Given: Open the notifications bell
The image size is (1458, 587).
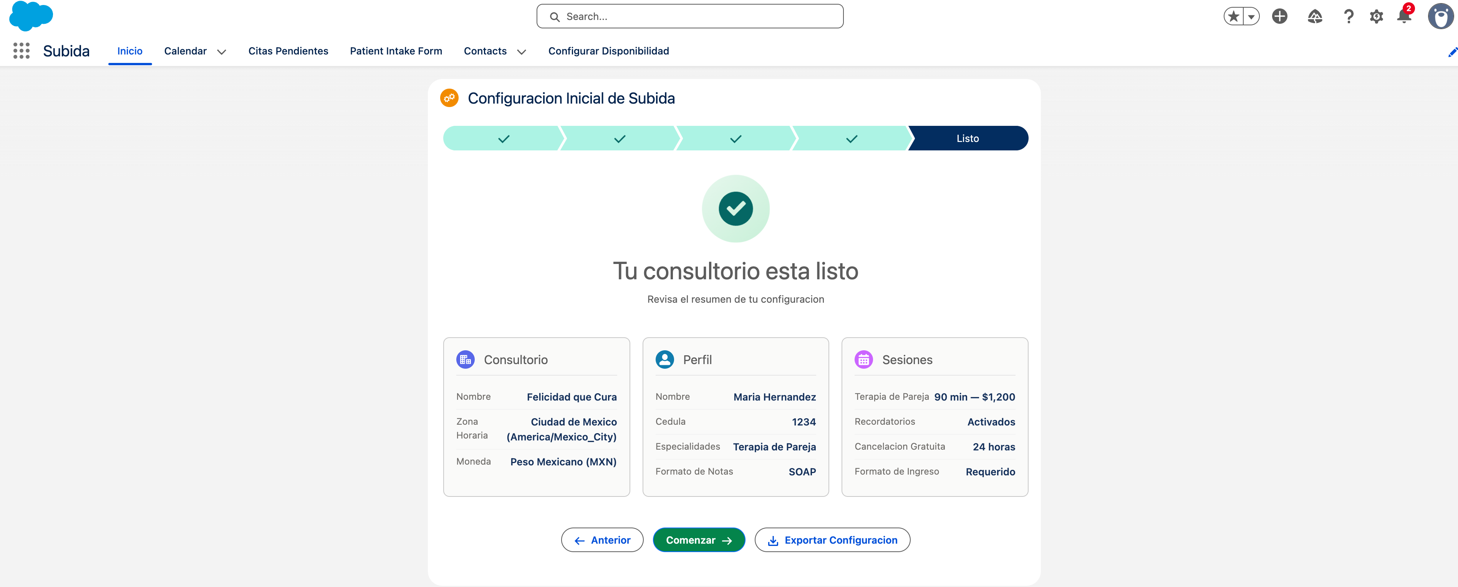Looking at the screenshot, I should pyautogui.click(x=1404, y=15).
